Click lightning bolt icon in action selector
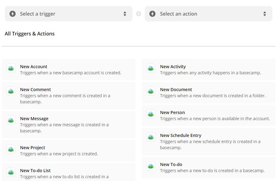The height and width of the screenshot is (181, 280). (x=152, y=14)
